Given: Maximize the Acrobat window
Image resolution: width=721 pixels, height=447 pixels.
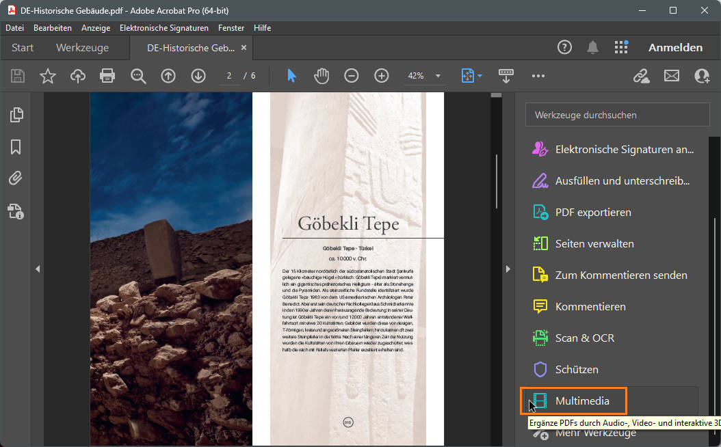Looking at the screenshot, I should coord(673,10).
